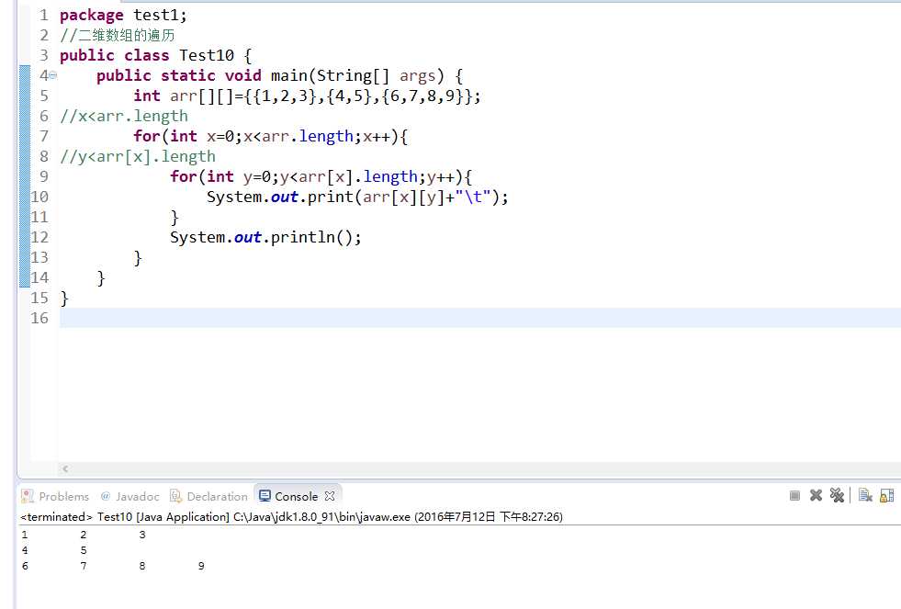
Task: Place cursor on empty highlighted line 16
Action: (479, 319)
